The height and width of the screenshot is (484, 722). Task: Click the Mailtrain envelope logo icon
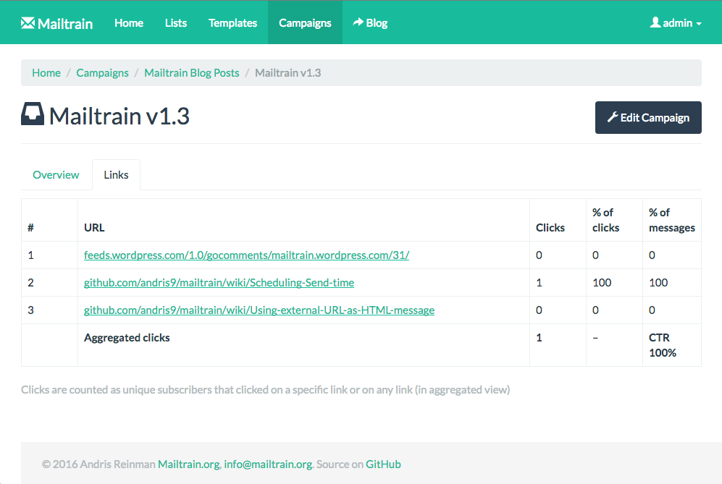point(28,22)
